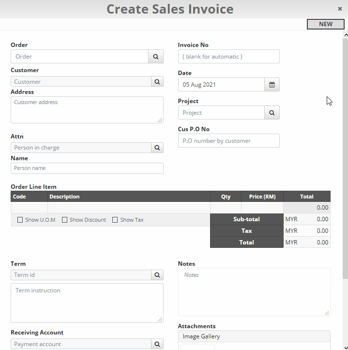Click the Description column header

129,197
